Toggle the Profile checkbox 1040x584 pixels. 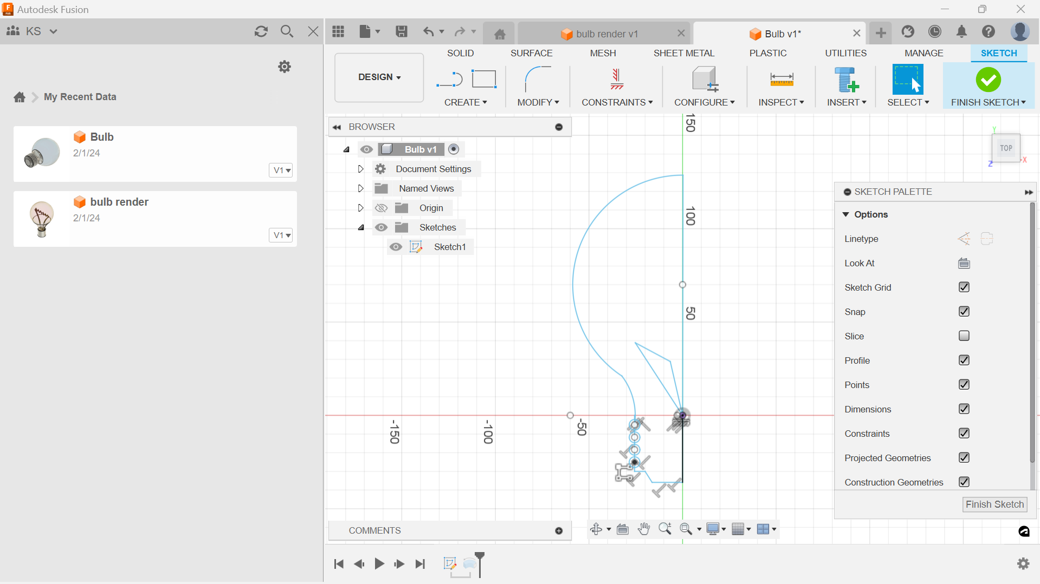(x=964, y=360)
